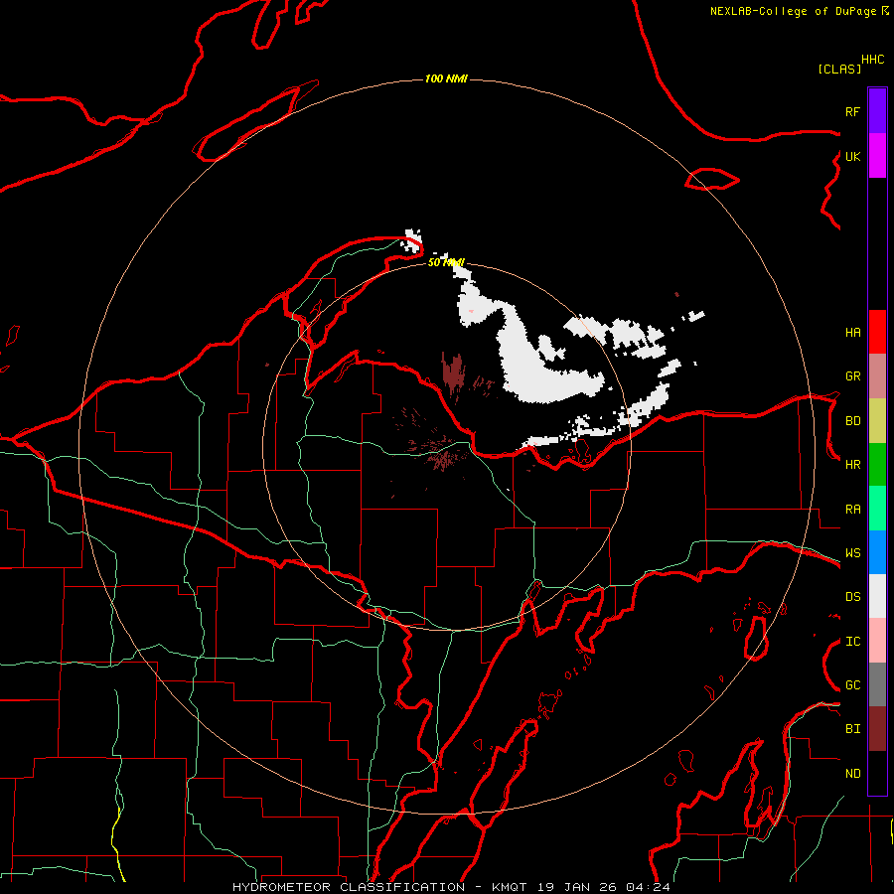Screen dimensions: 894x894
Task: Click the 19 JAN 26 date stamp
Action: tap(578, 887)
